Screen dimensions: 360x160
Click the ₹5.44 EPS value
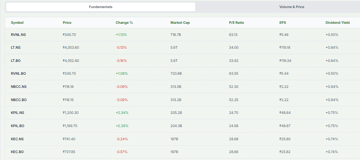click(x=284, y=74)
